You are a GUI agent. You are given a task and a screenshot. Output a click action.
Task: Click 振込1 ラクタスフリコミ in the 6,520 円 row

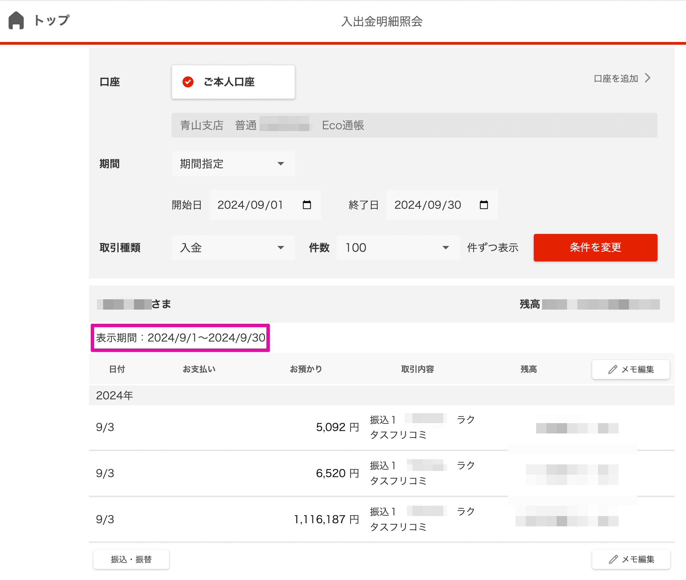click(423, 473)
